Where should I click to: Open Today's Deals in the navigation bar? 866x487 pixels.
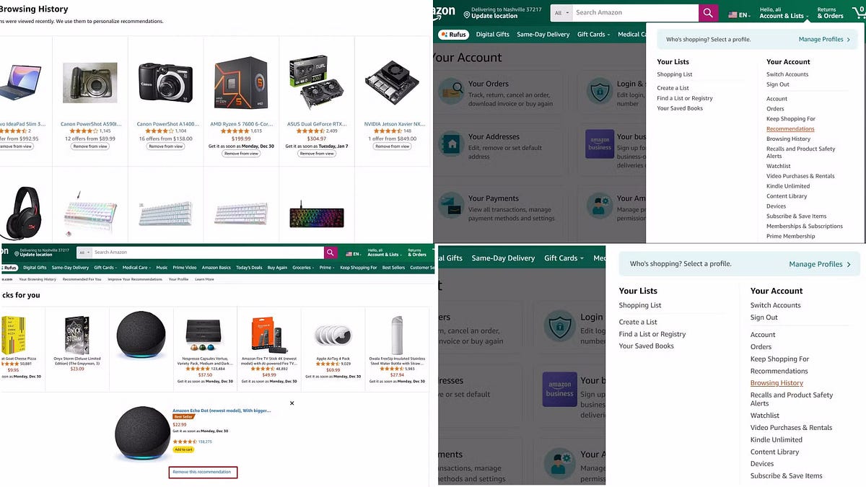tap(249, 268)
